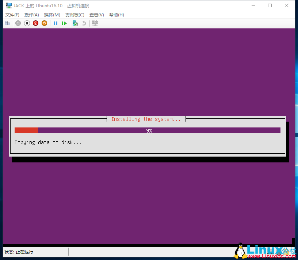Turn off the virtual machine with the stop icon
The image size is (298, 260).
(27, 23)
